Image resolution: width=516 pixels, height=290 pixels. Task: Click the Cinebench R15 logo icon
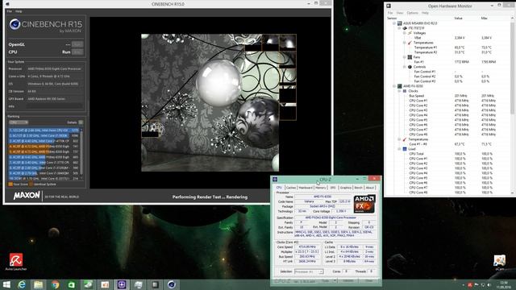[15, 24]
